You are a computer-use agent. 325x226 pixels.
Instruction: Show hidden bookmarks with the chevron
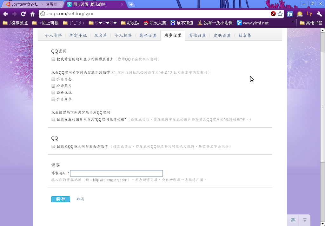tap(293, 21)
